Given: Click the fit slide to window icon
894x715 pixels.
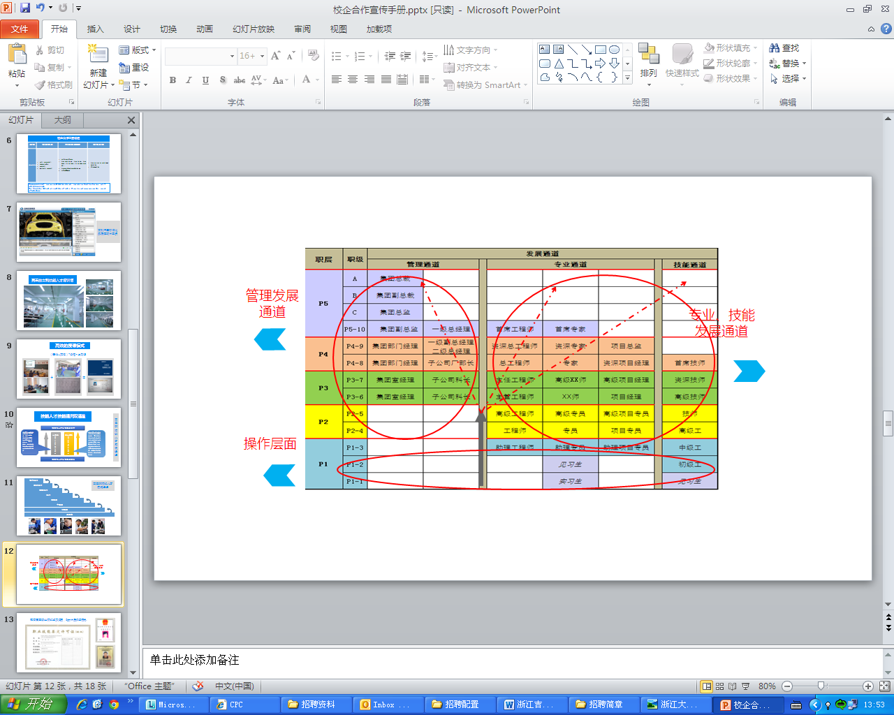Looking at the screenshot, I should (884, 686).
